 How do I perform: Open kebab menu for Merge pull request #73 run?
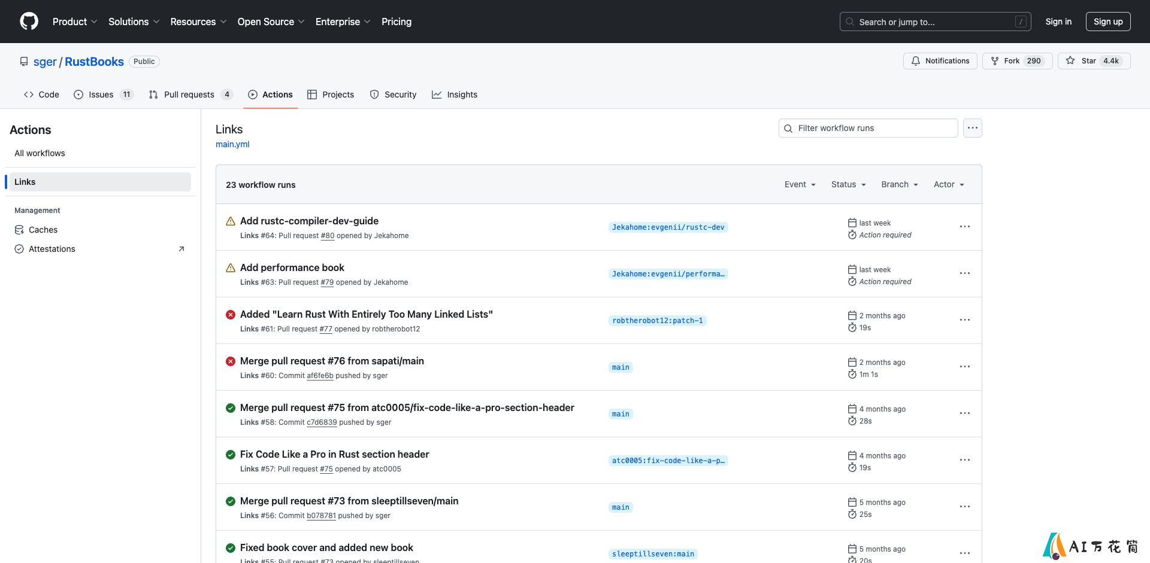(x=964, y=507)
